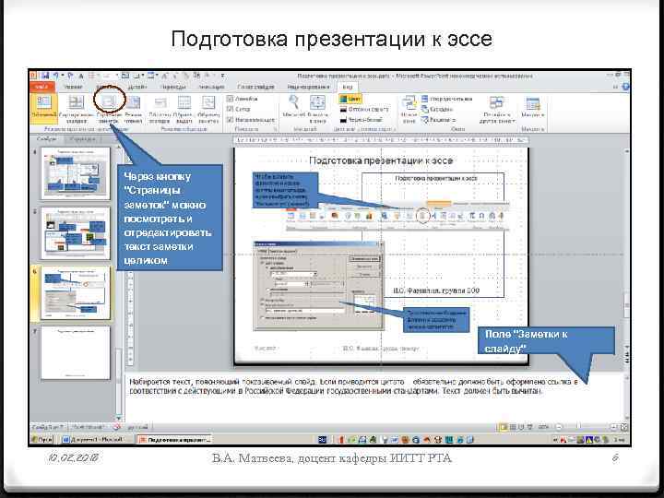The image size is (664, 498).
Task: Activate Режим чтения view
Action: point(134,109)
